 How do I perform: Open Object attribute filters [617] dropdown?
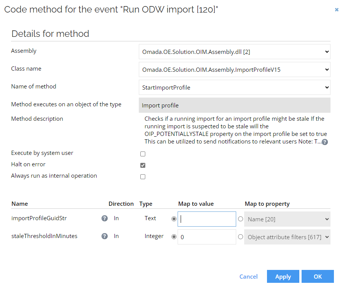pyautogui.click(x=287, y=237)
